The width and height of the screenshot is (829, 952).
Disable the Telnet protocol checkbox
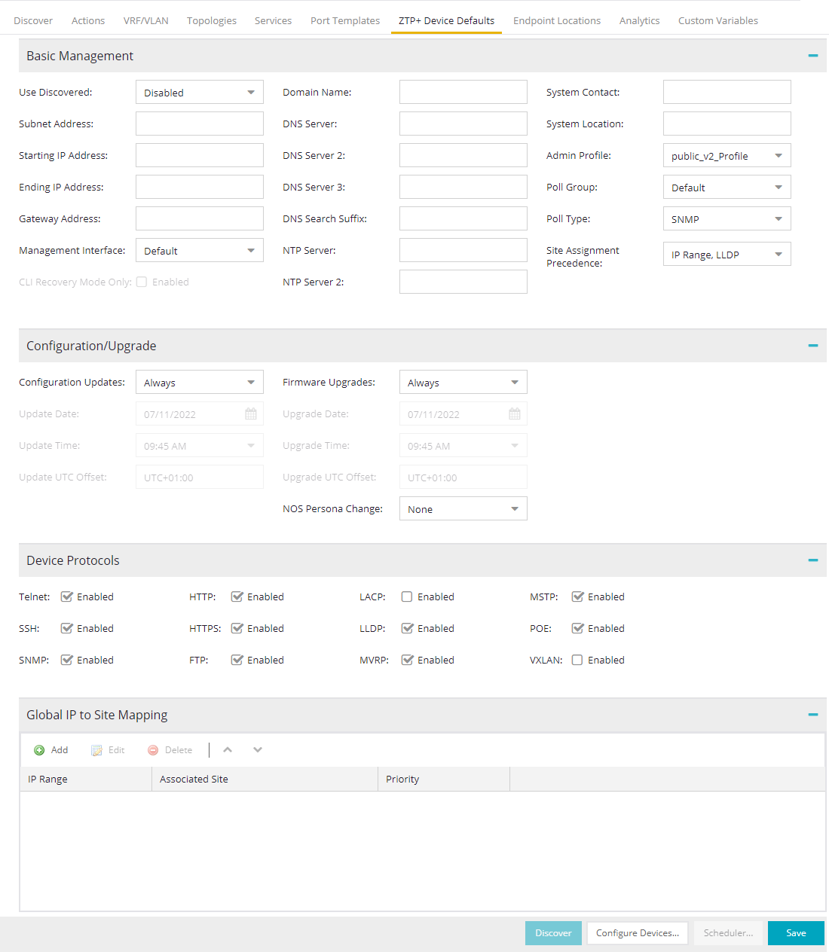[67, 597]
